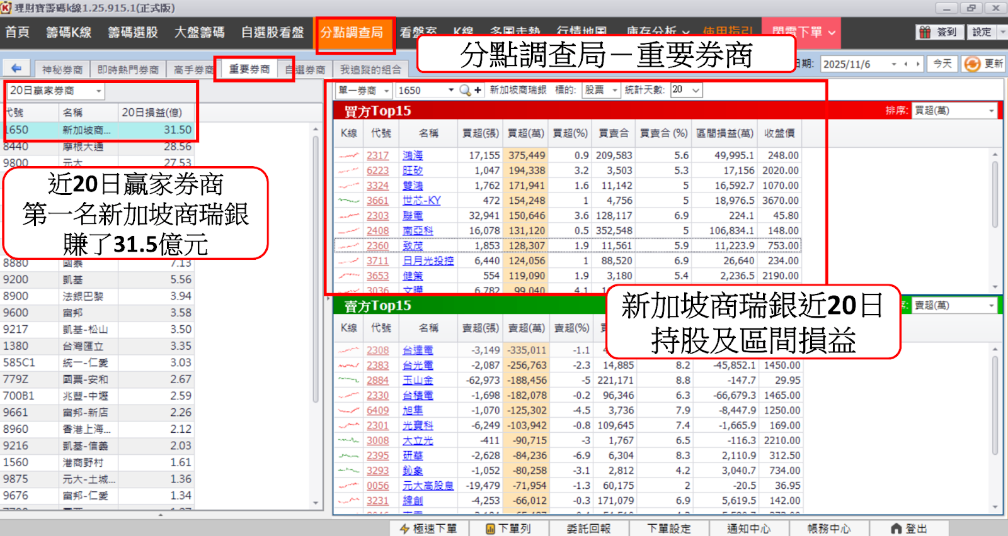Switch to the 即時熱門券商 tab
This screenshot has width=1008, height=536.
coord(128,69)
